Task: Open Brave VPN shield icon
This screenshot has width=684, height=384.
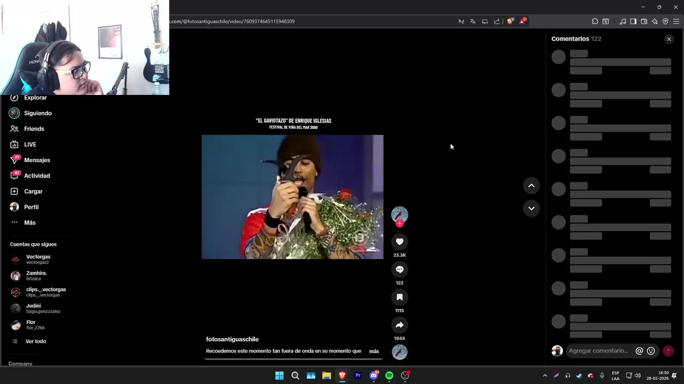Action: 665,21
